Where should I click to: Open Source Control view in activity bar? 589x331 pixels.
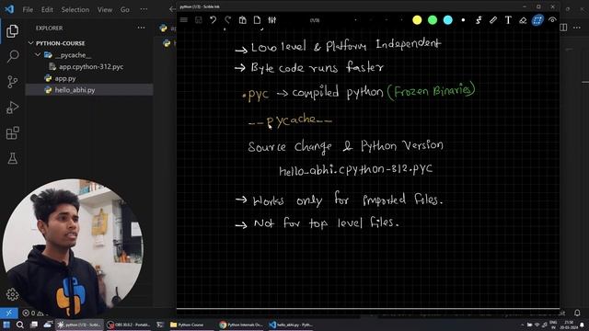[12, 82]
